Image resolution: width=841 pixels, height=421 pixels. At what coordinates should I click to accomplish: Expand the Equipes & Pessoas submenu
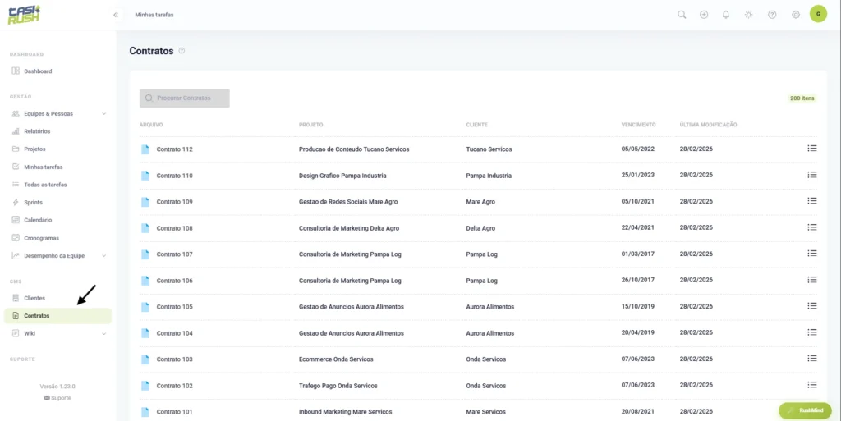[104, 113]
